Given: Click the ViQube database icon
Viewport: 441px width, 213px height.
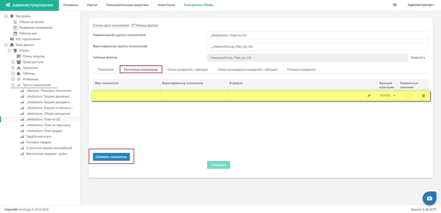Looking at the screenshot, I should (15, 50).
